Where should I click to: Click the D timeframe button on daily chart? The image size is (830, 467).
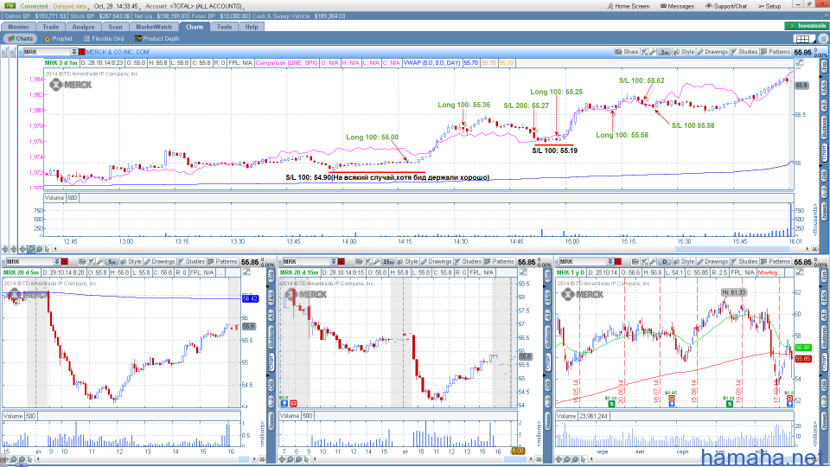tap(665, 261)
